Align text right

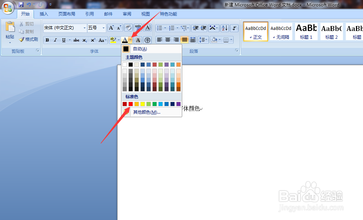pyautogui.click(x=176, y=40)
